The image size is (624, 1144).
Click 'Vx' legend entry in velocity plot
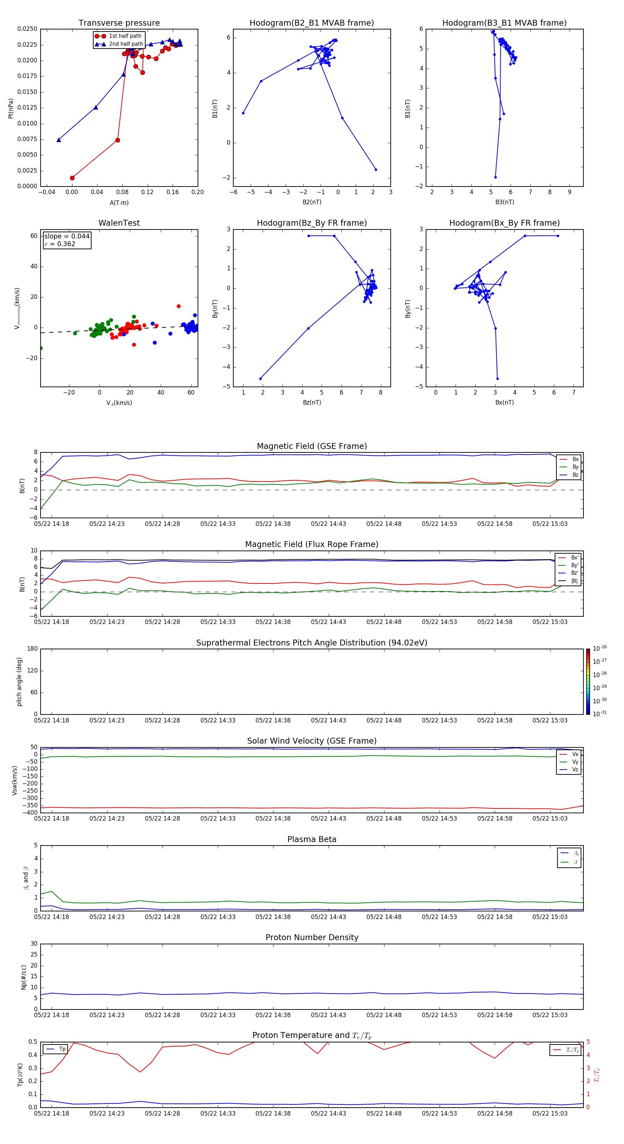(569, 754)
